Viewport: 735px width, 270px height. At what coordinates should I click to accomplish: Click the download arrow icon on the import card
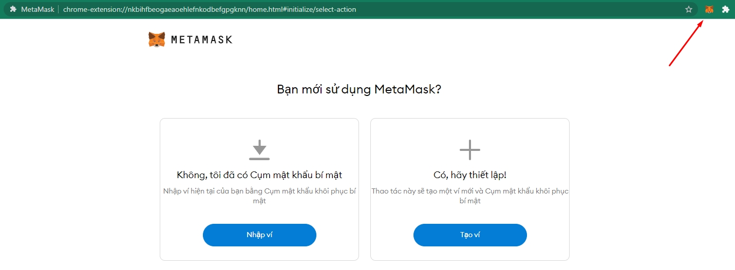[259, 150]
